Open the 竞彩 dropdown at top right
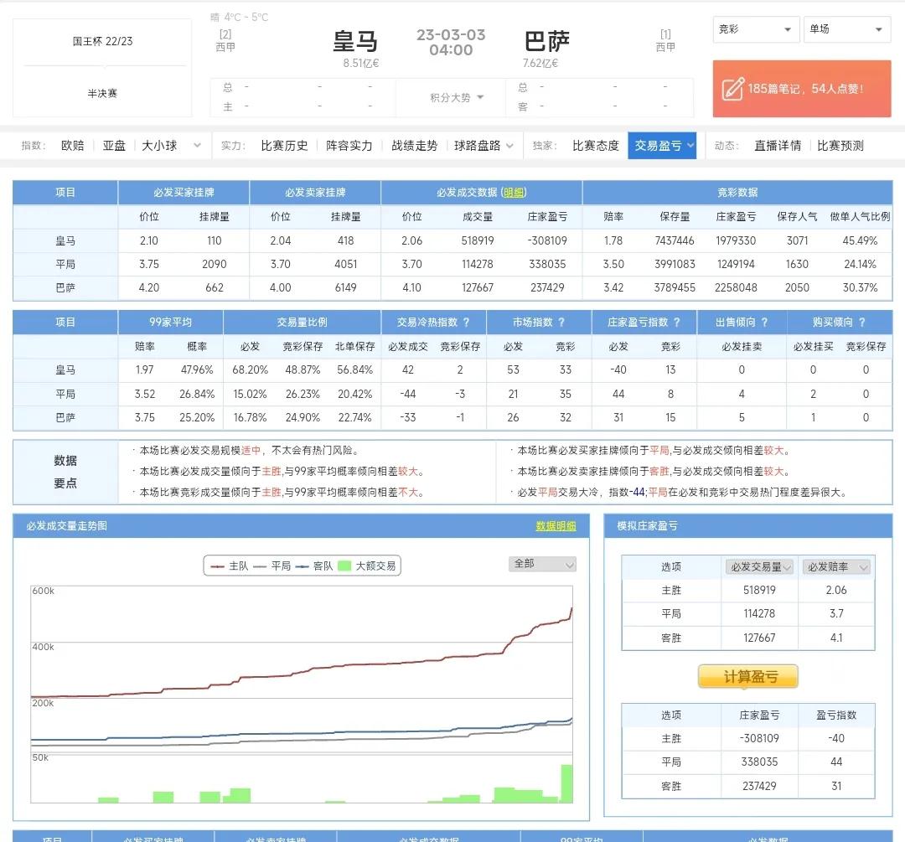This screenshot has height=842, width=905. (x=754, y=29)
